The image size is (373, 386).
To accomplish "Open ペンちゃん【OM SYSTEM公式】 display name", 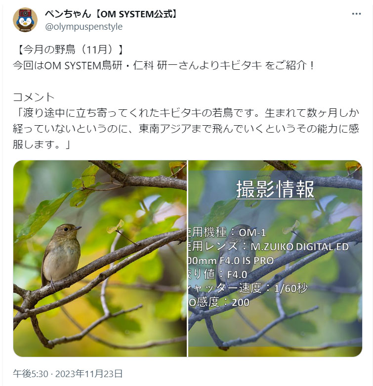I will coord(111,14).
